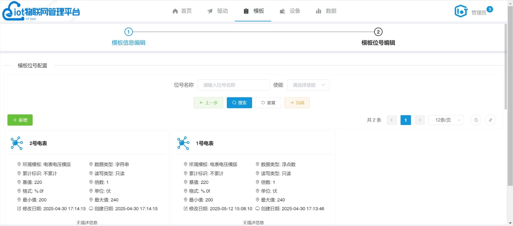
Task: Open the notification badge showing 3
Action: pyautogui.click(x=490, y=9)
